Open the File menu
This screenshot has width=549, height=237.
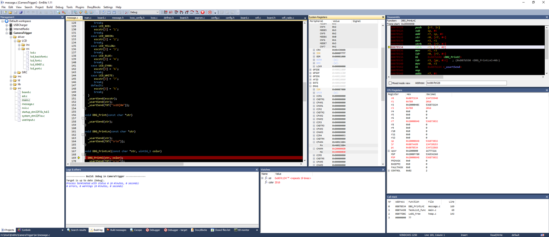(x=4, y=7)
